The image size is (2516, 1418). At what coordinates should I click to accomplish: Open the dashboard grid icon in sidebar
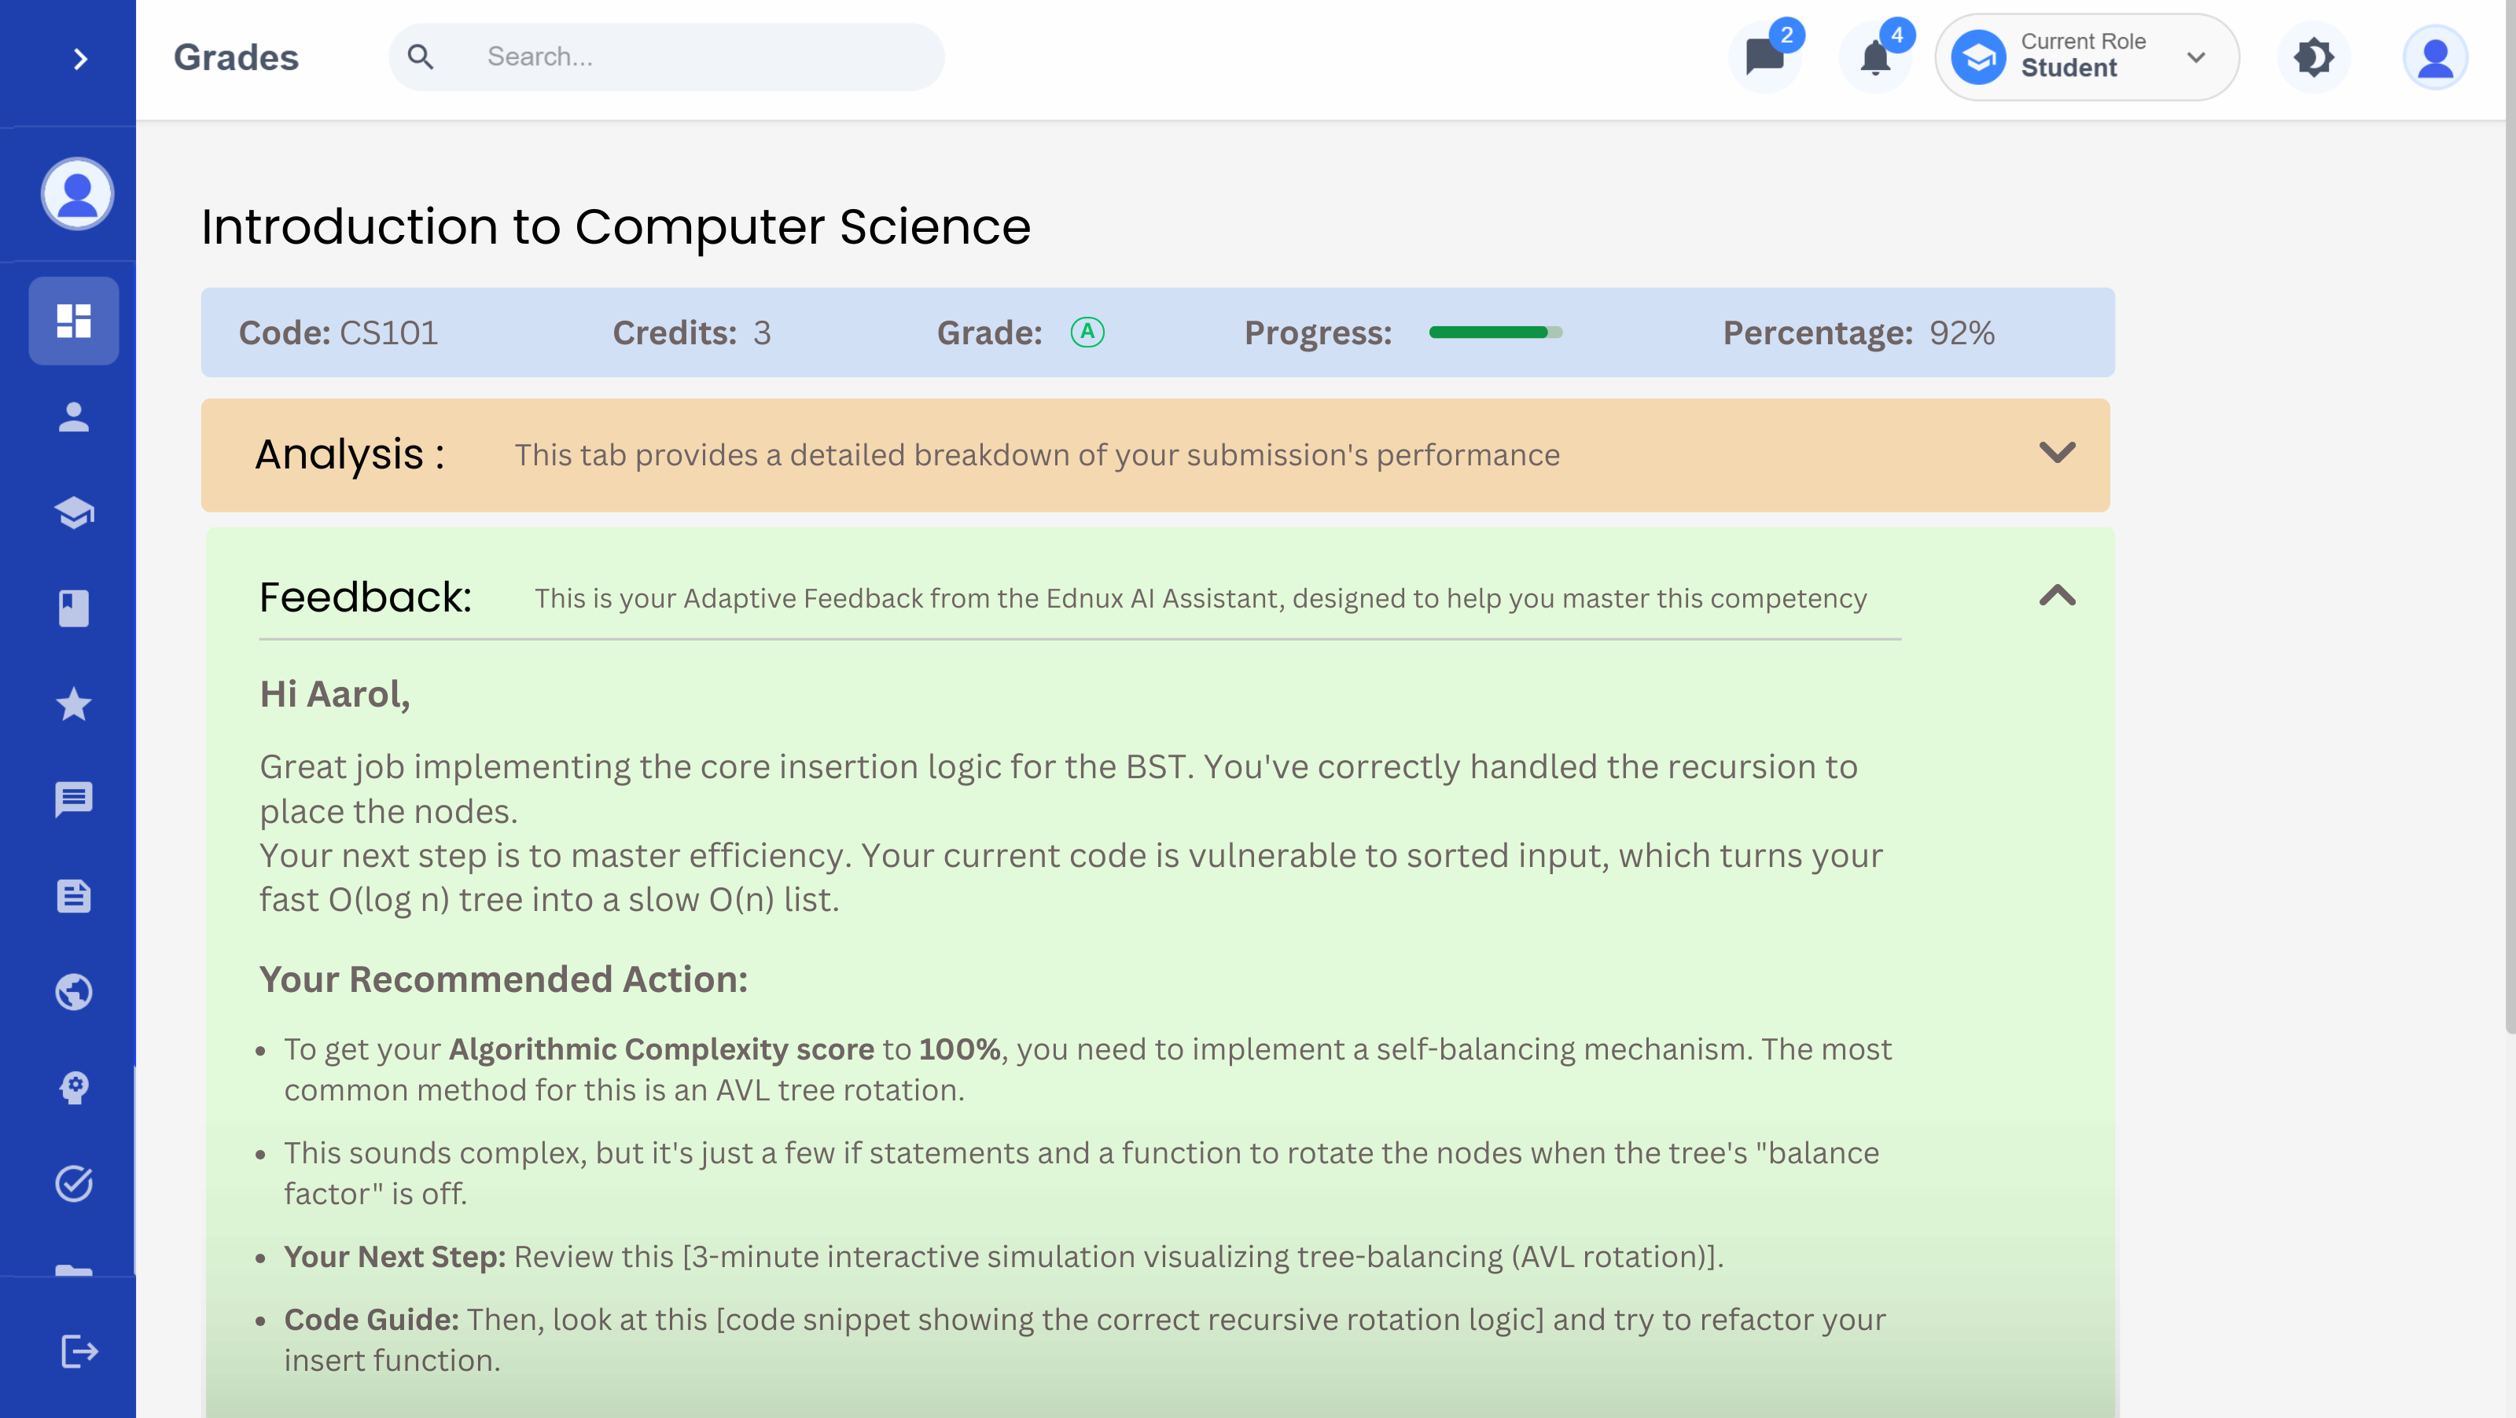[x=74, y=321]
